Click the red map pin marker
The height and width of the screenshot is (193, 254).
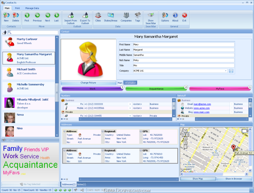pyautogui.click(x=233, y=148)
